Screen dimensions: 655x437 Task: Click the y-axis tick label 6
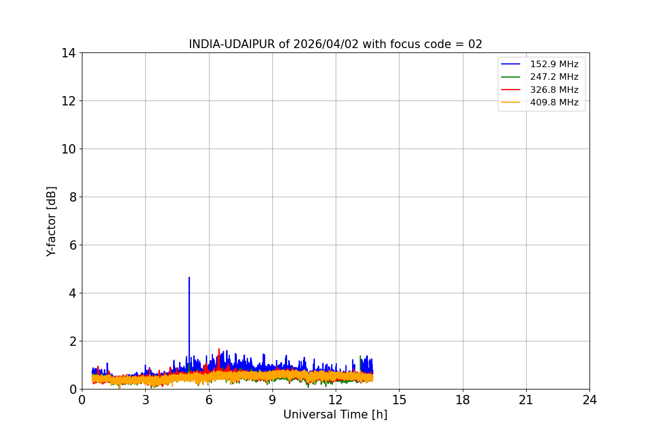(x=72, y=245)
